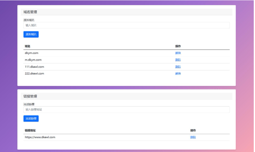Screen dimensions: 255x152
Task: Select the 链接地址 column header
Action: tap(30, 130)
